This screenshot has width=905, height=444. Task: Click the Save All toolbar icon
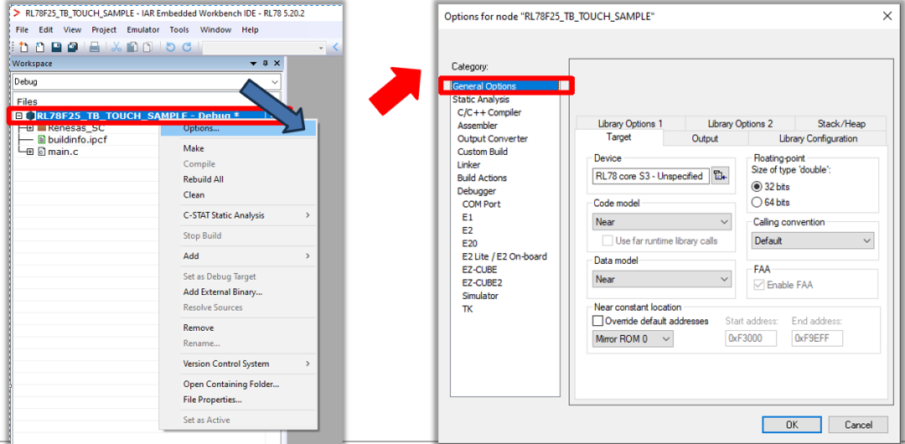(73, 48)
